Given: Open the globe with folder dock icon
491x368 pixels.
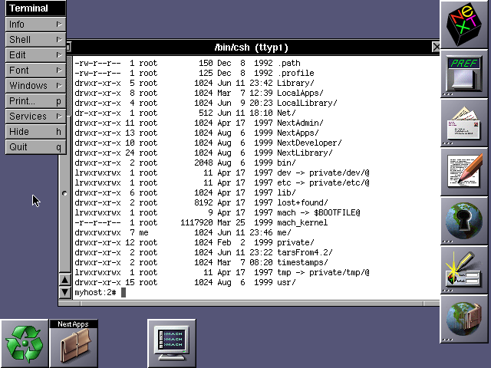Looking at the screenshot, I should (464, 319).
